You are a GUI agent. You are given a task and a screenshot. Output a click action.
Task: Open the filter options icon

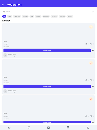click(93, 12)
